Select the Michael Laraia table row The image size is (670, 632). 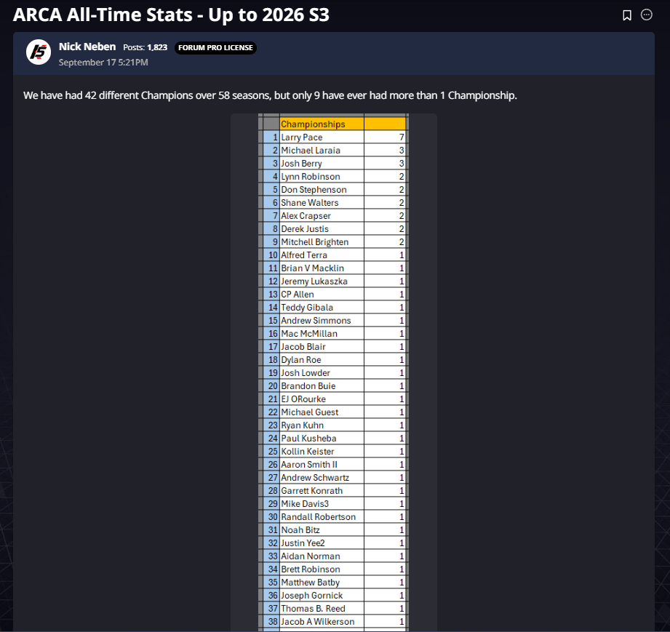(334, 151)
